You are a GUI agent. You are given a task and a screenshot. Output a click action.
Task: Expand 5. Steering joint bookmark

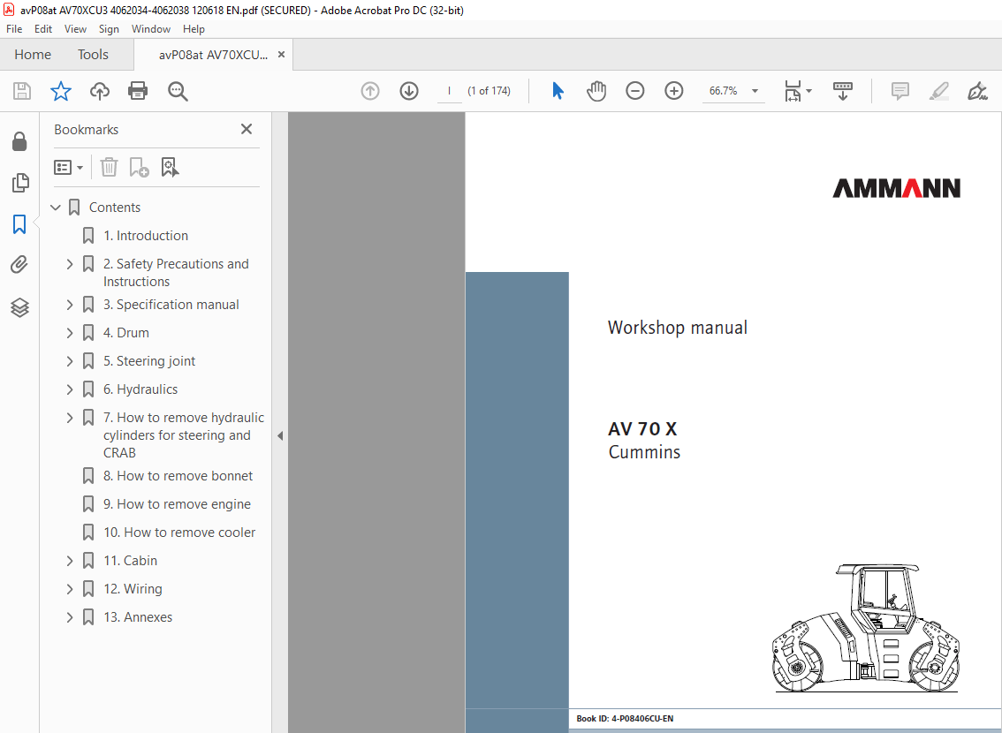pyautogui.click(x=70, y=360)
